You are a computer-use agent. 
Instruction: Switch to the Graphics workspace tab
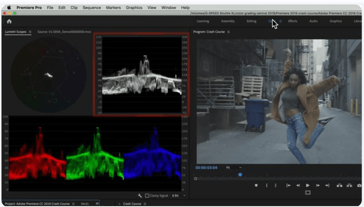(x=336, y=21)
